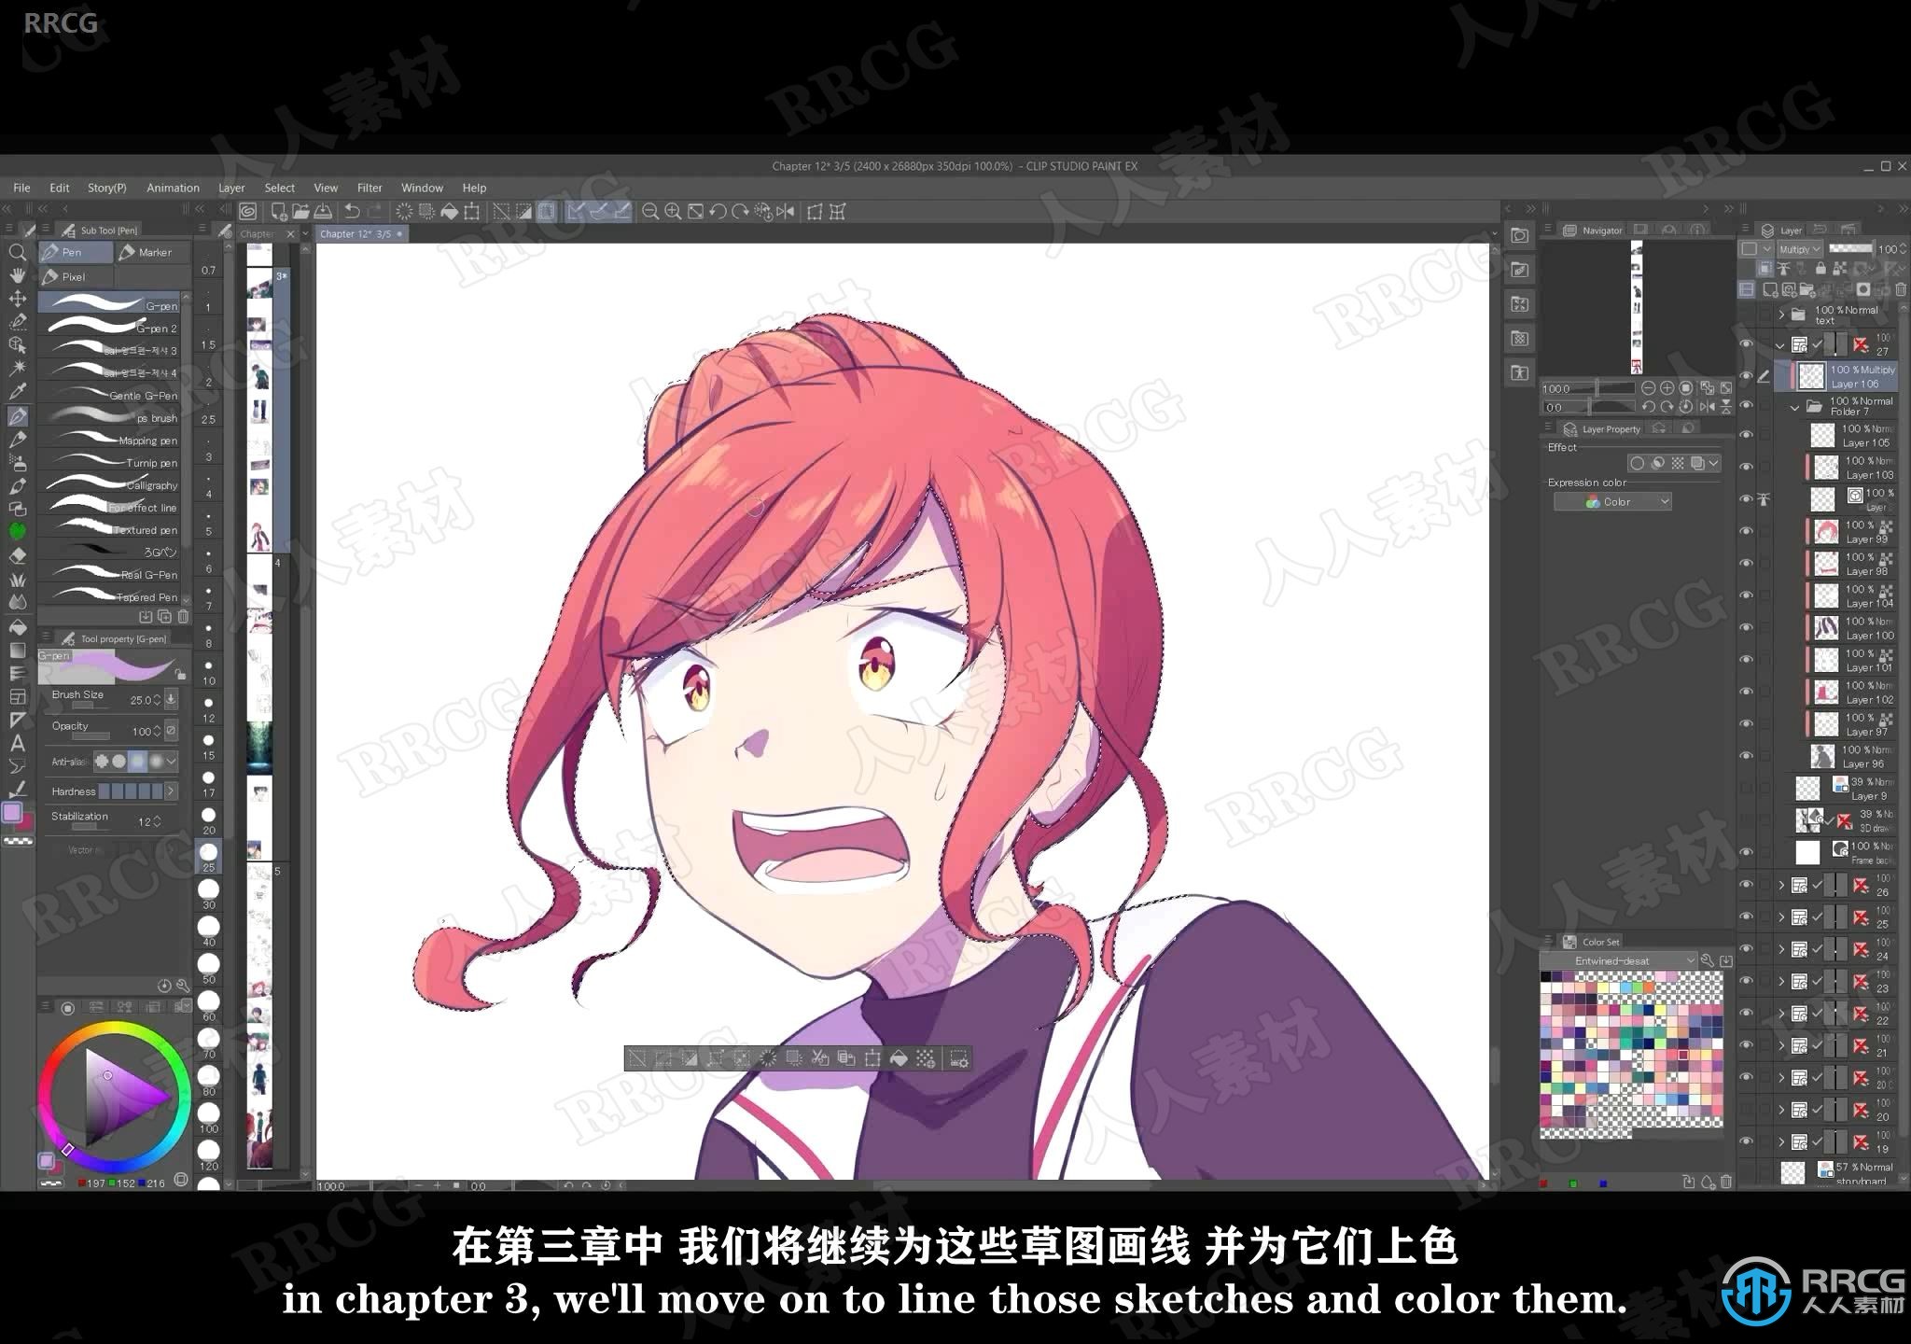Open the Edit menu
The width and height of the screenshot is (1911, 1344).
tap(60, 188)
